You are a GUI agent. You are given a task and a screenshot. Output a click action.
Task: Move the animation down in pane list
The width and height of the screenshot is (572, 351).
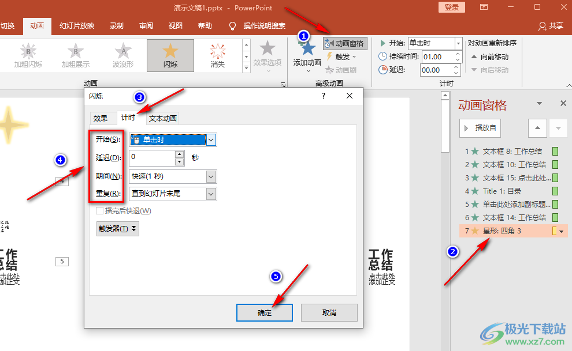click(558, 128)
